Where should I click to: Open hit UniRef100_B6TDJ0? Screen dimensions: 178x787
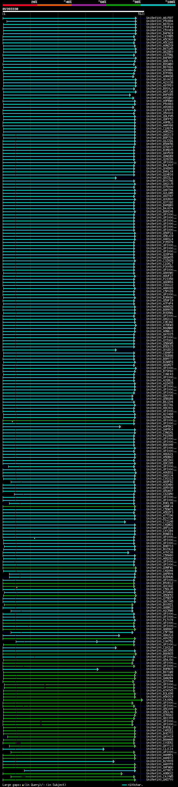pyautogui.click(x=160, y=24)
